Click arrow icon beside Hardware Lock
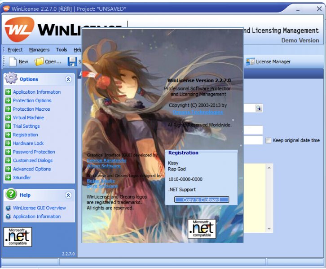 coord(8,143)
